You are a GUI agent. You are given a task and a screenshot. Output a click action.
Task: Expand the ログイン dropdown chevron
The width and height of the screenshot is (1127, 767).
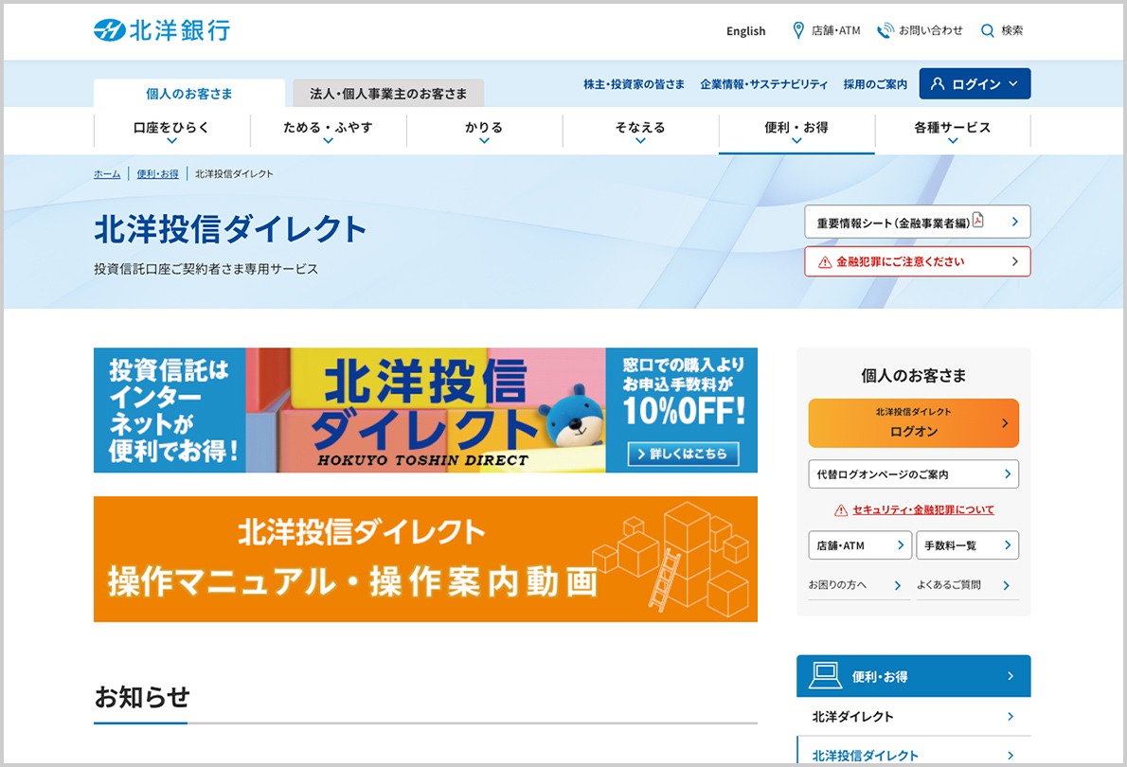tap(1012, 84)
